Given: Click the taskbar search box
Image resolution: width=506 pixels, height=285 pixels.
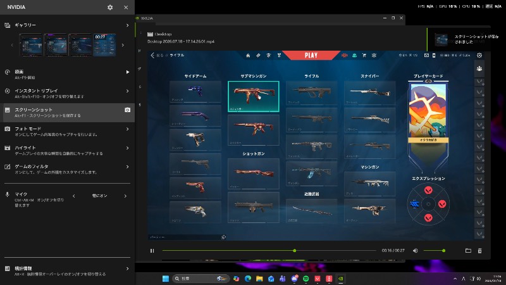Looking at the screenshot, I should coord(201,279).
